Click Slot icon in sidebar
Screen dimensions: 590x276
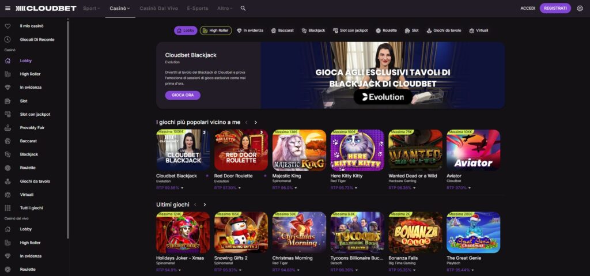coord(7,101)
